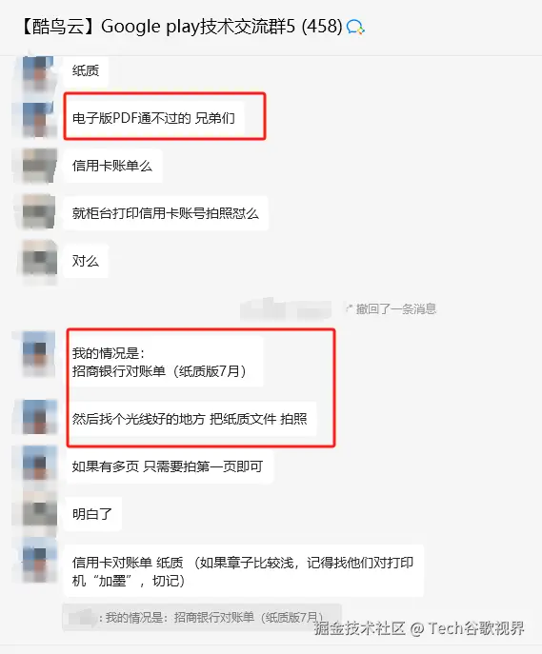Image resolution: width=542 pixels, height=654 pixels.
Task: Click avatar beside 电子版PDF通不过的 message
Action: click(39, 119)
